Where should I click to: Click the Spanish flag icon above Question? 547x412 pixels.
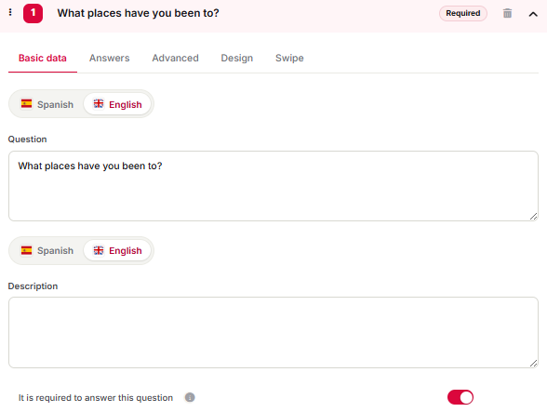[26, 103]
